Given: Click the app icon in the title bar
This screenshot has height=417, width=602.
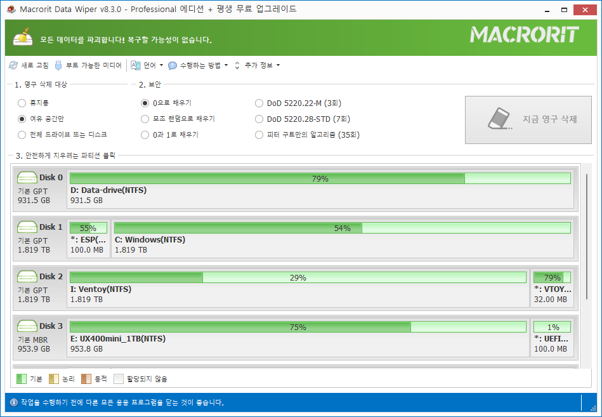Looking at the screenshot, I should (x=11, y=10).
